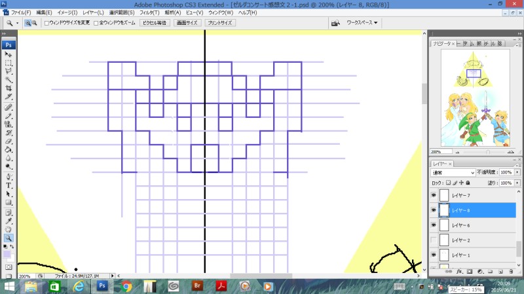
Task: Delete the selected layer
Action: (x=511, y=272)
